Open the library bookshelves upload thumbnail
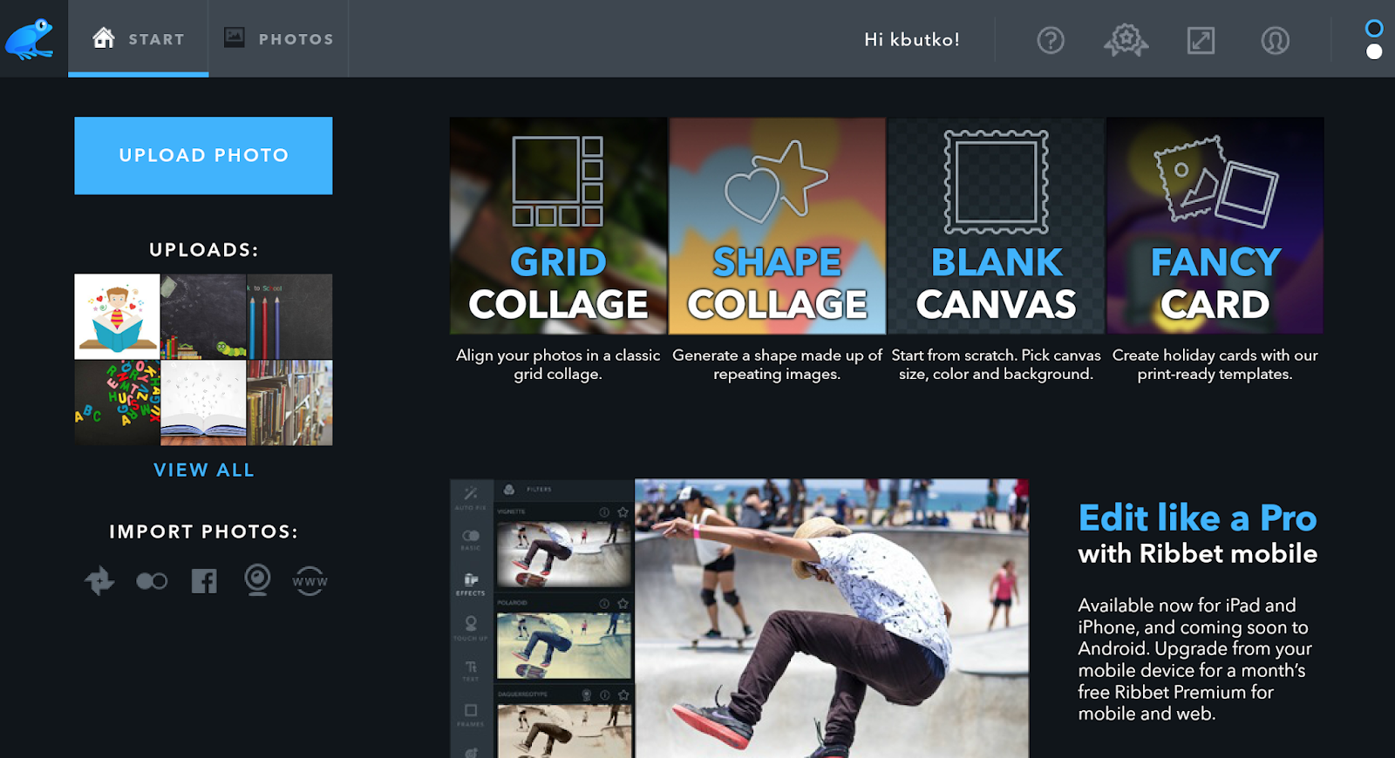The height and width of the screenshot is (758, 1395). click(289, 403)
